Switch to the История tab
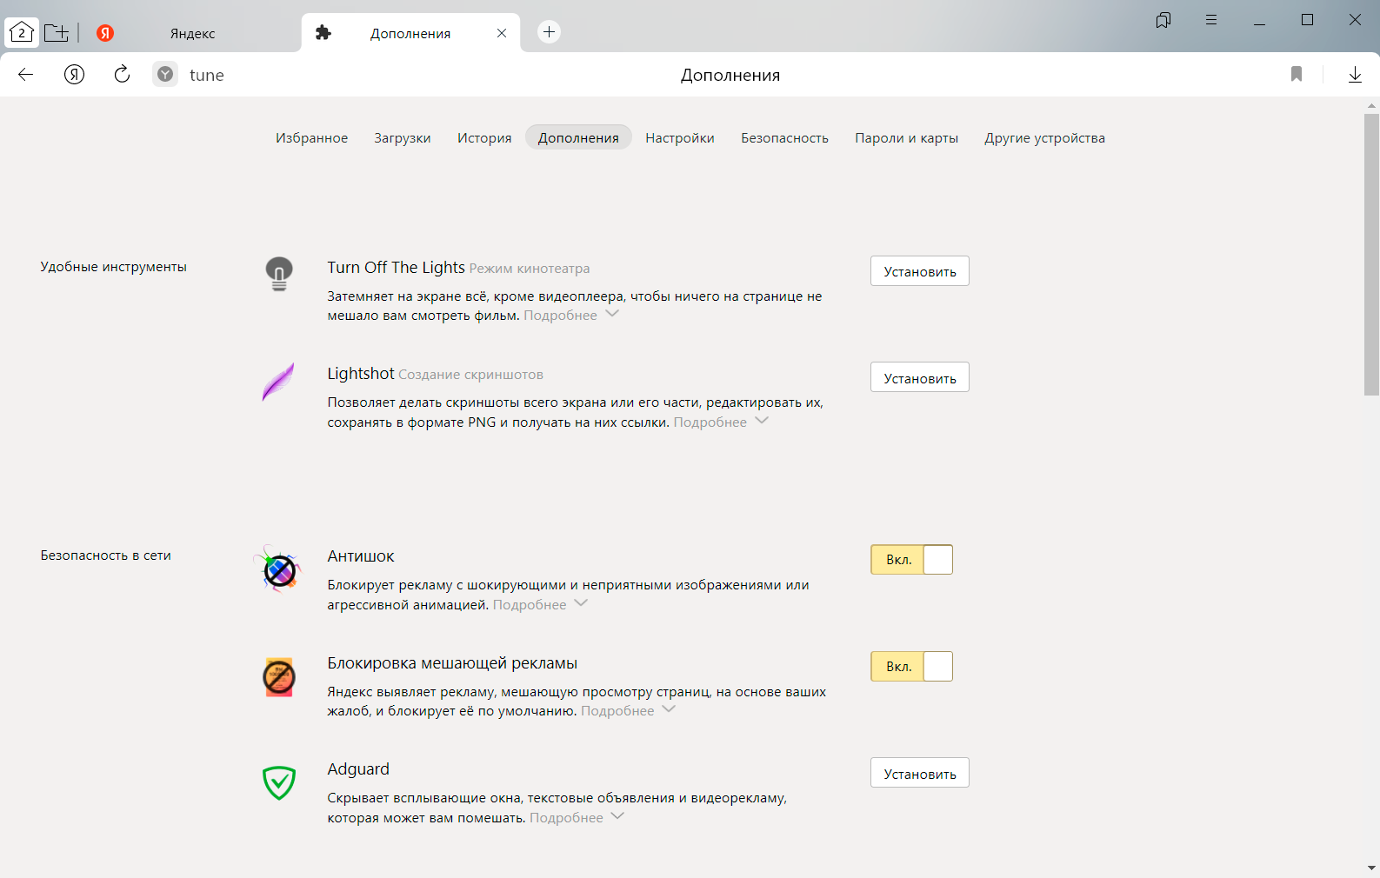Screen dimensions: 1380x878 (x=484, y=138)
